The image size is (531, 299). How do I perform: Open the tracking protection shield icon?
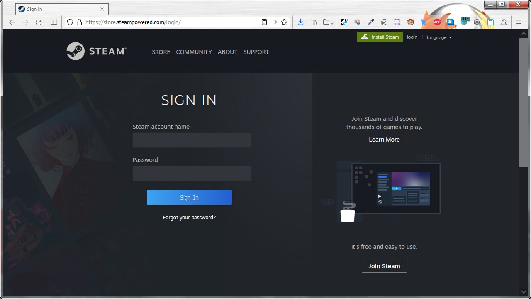click(70, 22)
